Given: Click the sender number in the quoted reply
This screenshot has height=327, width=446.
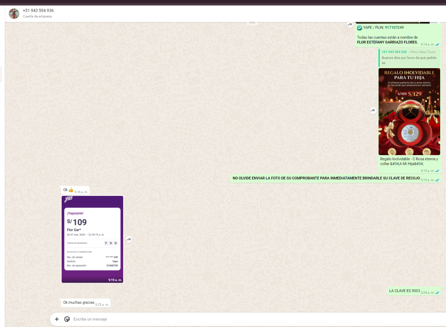Looking at the screenshot, I should pyautogui.click(x=394, y=52).
